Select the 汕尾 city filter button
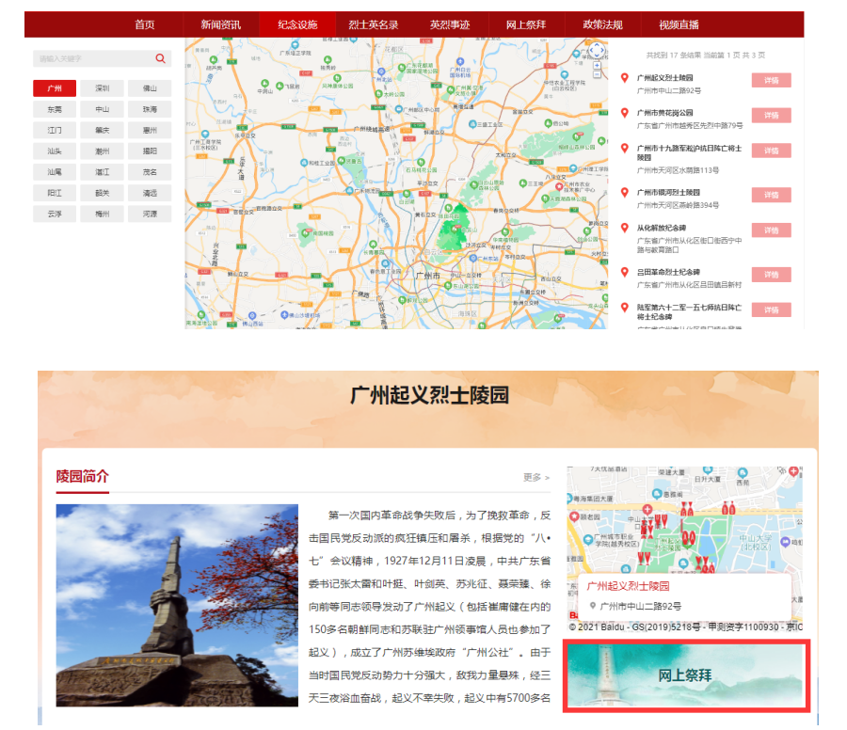Screen dimensions: 847x730 coord(55,172)
